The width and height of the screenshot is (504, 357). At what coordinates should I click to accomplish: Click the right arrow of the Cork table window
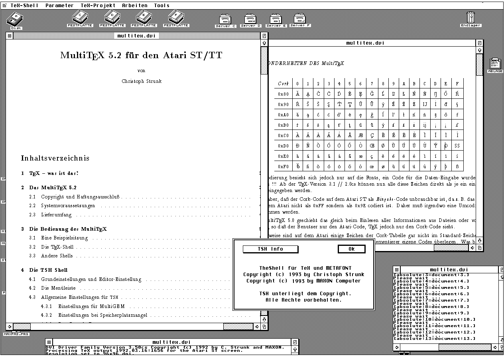click(473, 247)
